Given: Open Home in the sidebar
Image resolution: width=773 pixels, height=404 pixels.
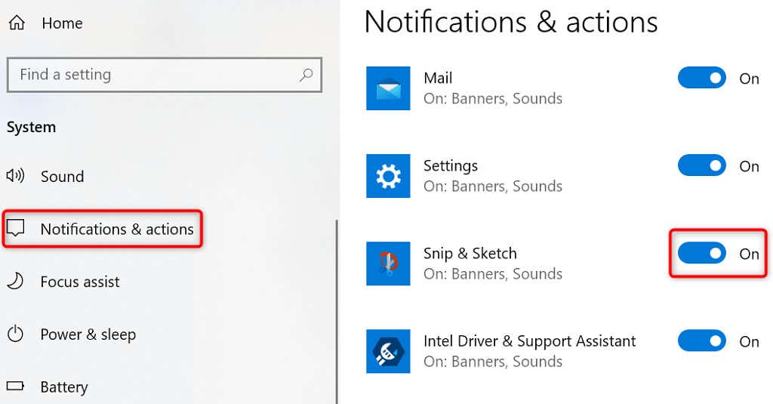Looking at the screenshot, I should (62, 23).
